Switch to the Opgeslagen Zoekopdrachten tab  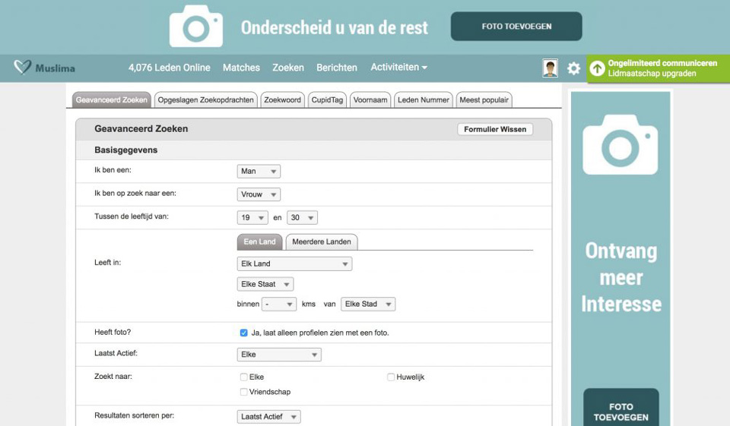[205, 100]
